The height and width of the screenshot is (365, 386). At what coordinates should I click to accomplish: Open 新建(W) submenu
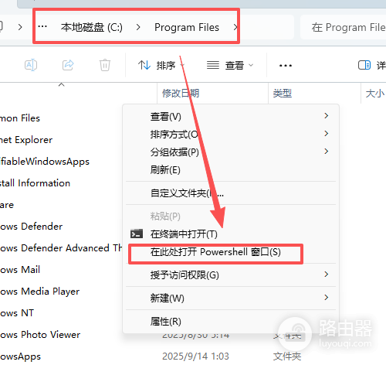point(231,298)
